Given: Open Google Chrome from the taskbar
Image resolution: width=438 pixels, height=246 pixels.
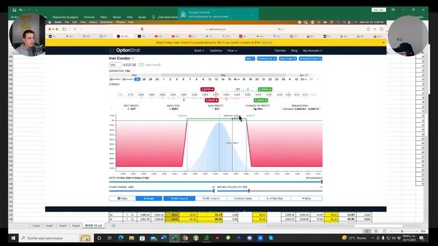Looking at the screenshot, I should pyautogui.click(x=185, y=238).
